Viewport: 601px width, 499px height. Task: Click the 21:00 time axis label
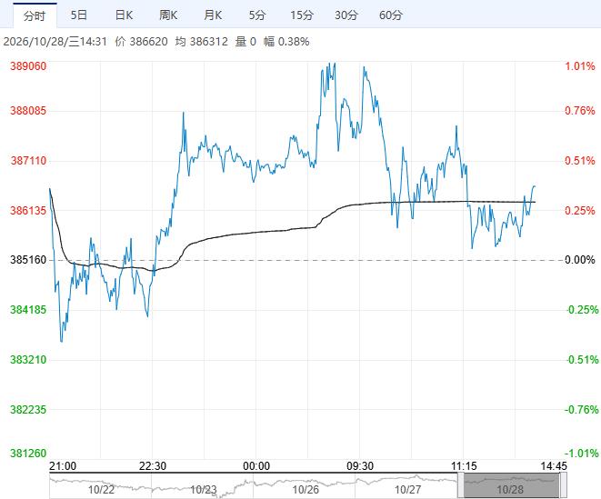[x=63, y=466]
